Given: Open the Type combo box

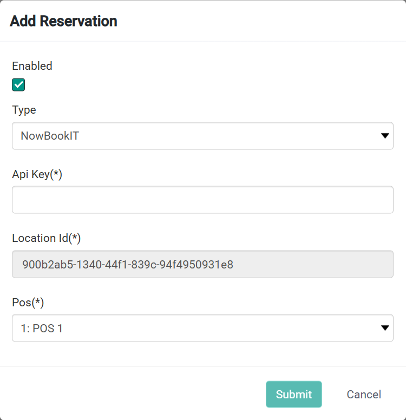Looking at the screenshot, I should 202,136.
